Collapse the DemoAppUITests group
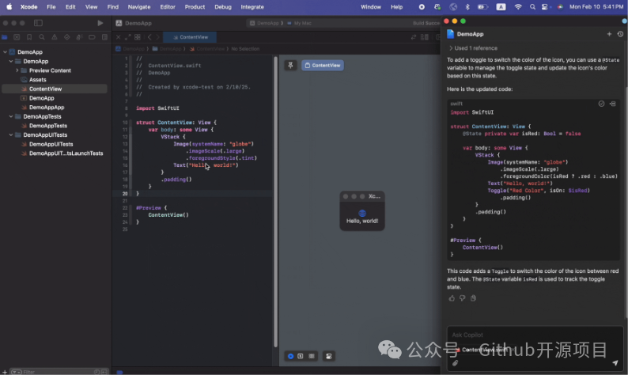Screen dimensions: 628x375 11,135
